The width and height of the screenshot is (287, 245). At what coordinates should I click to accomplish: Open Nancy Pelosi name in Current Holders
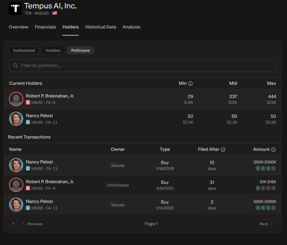click(39, 116)
